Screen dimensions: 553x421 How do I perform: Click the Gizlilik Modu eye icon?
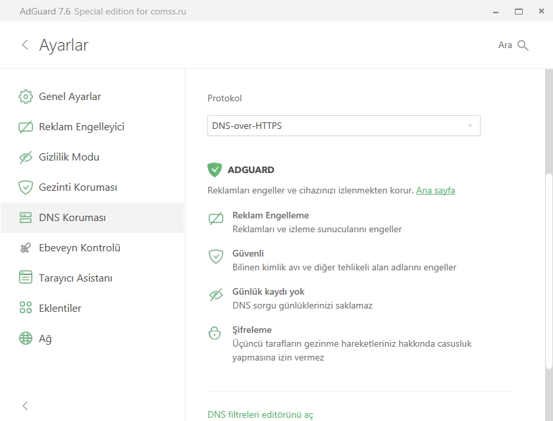click(x=26, y=157)
